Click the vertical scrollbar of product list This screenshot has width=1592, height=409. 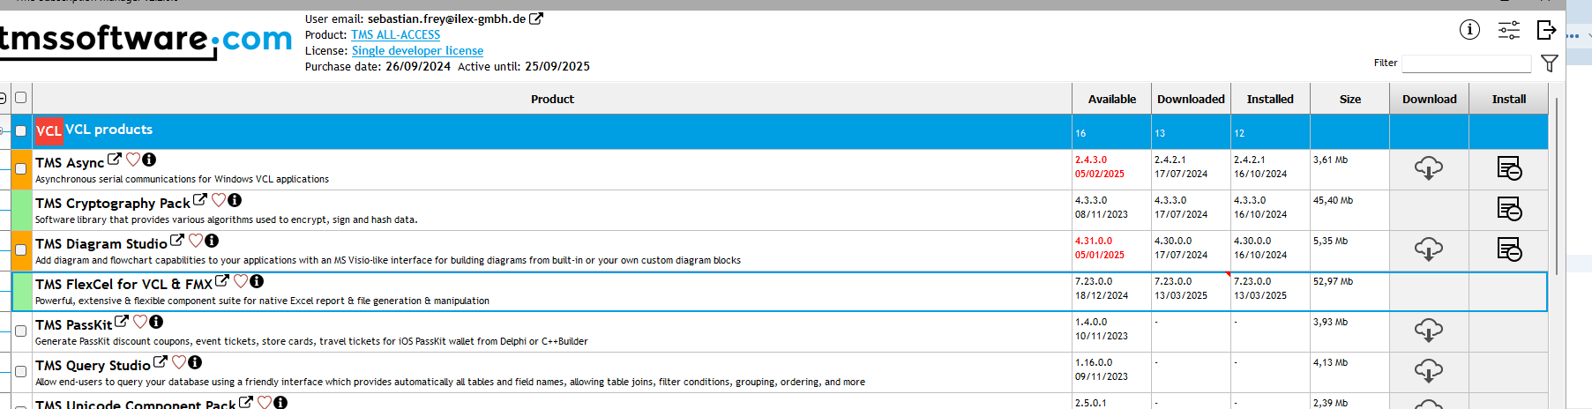tap(1557, 185)
